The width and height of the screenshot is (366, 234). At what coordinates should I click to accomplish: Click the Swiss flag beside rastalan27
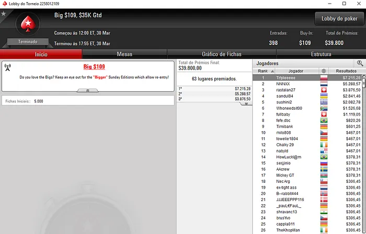324,90
